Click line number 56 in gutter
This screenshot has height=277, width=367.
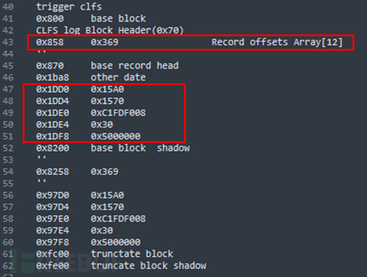(8, 195)
